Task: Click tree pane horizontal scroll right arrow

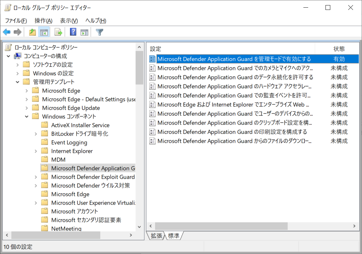Action: pyautogui.click(x=131, y=235)
